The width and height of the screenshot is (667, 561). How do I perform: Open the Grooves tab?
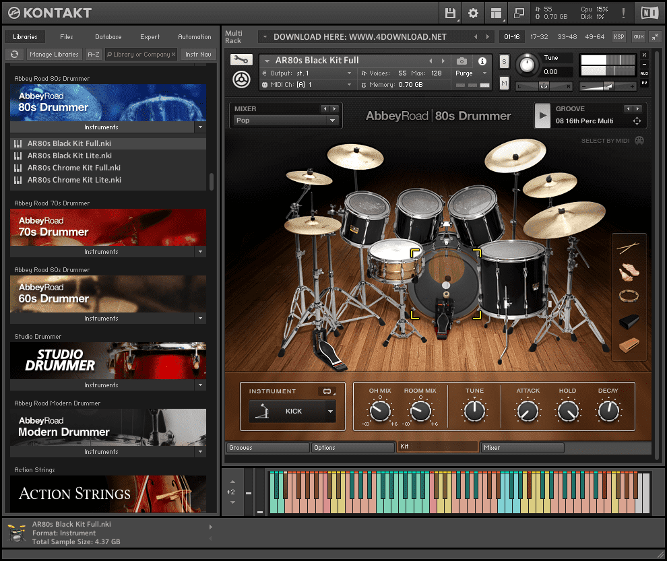pyautogui.click(x=267, y=447)
